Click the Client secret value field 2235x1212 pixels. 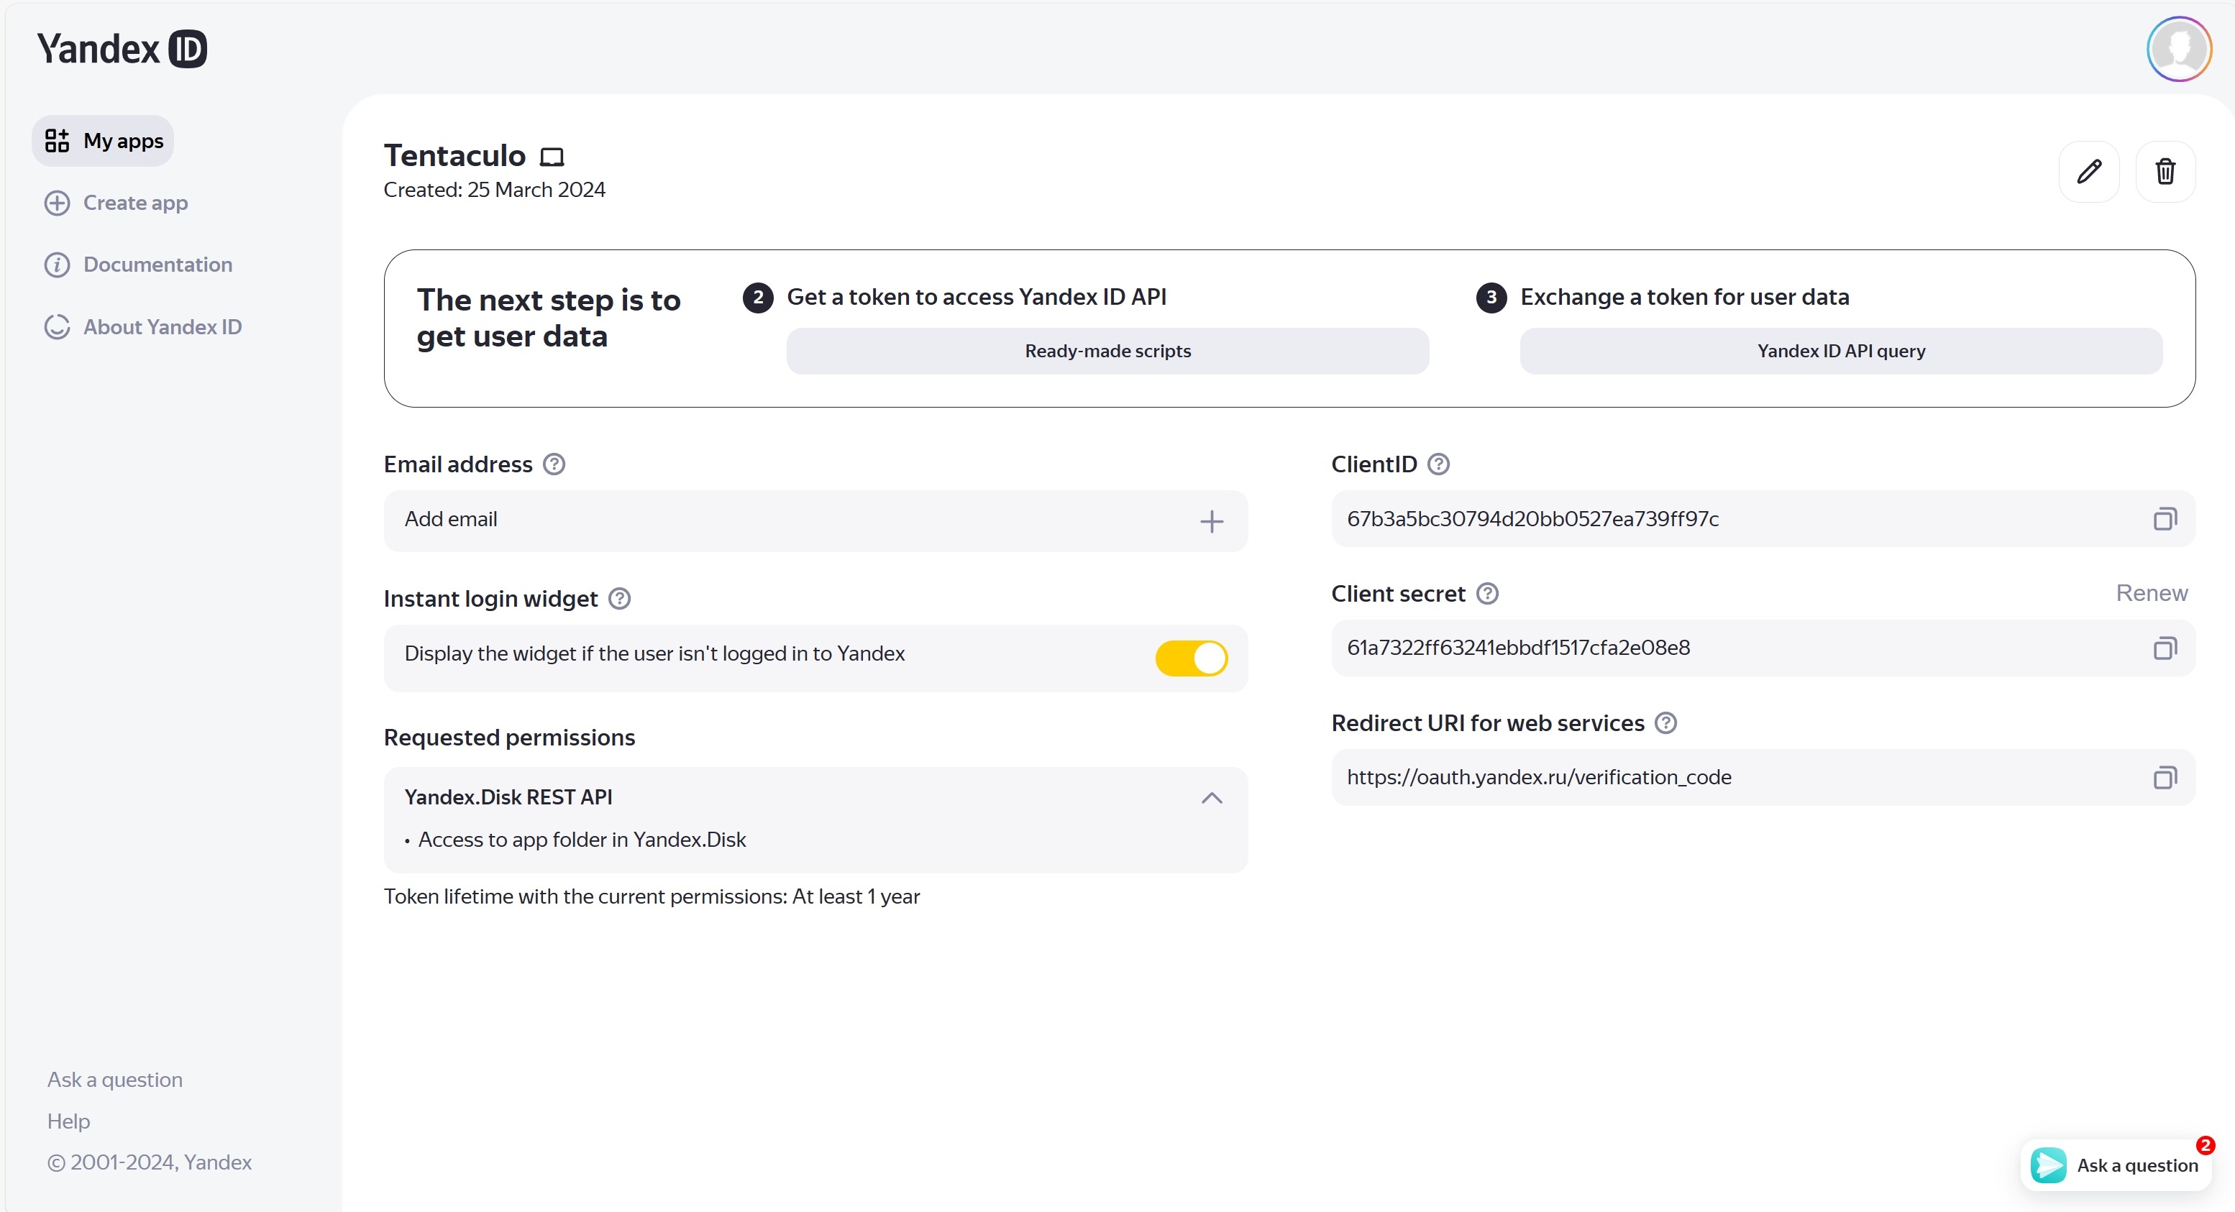1763,648
